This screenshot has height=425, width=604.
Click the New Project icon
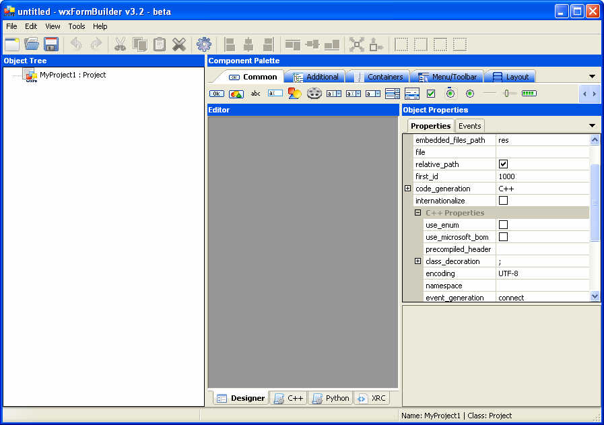[12, 44]
